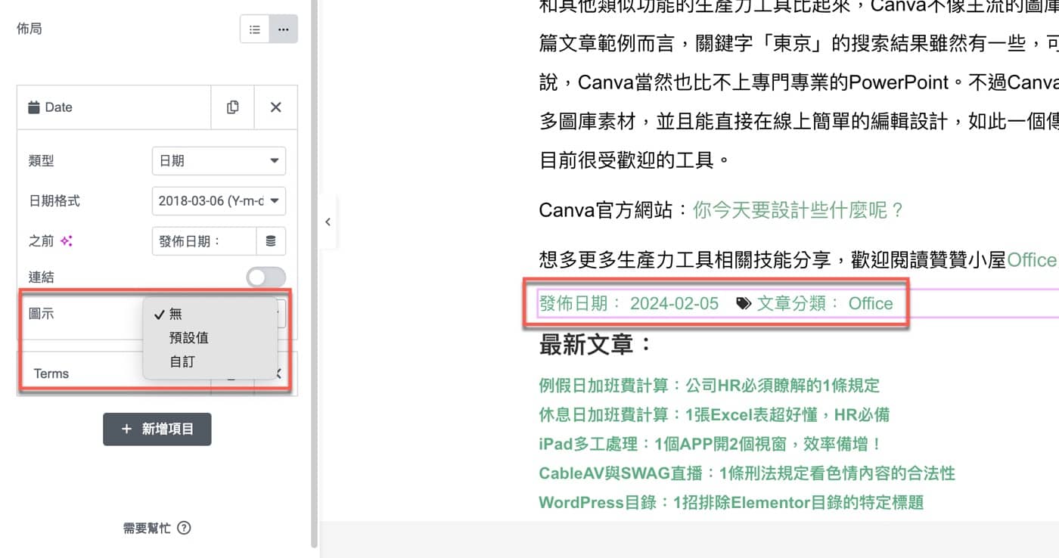Toggle the 連結 switch
Screen dimensions: 1059x558
(x=266, y=277)
